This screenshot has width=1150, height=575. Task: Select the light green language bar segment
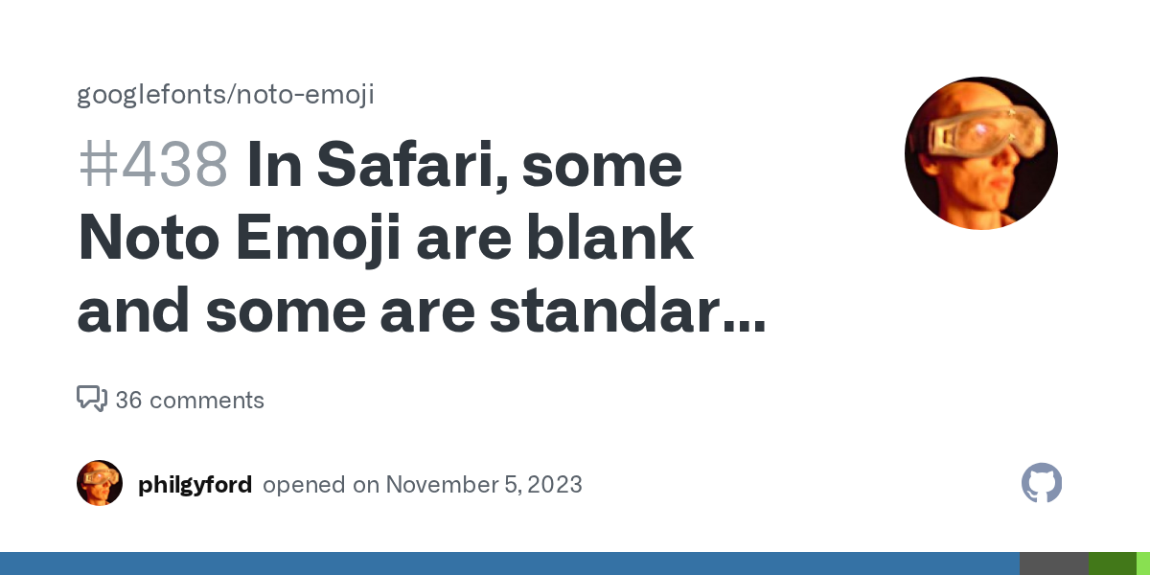click(x=1142, y=563)
